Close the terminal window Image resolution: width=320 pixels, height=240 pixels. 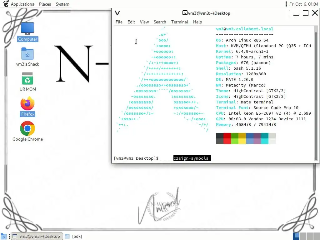(315, 13)
